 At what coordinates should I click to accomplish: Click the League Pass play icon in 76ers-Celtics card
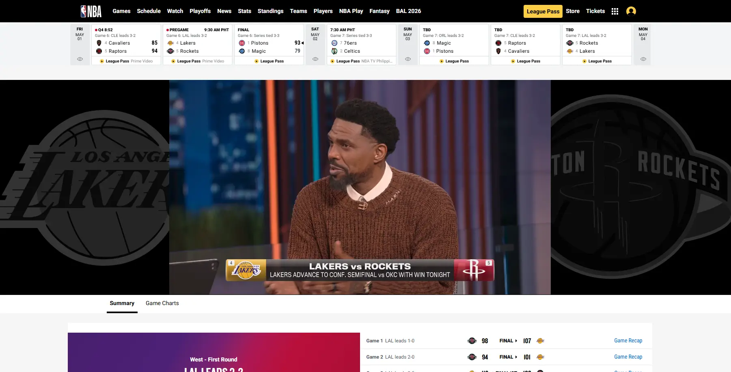pos(332,61)
